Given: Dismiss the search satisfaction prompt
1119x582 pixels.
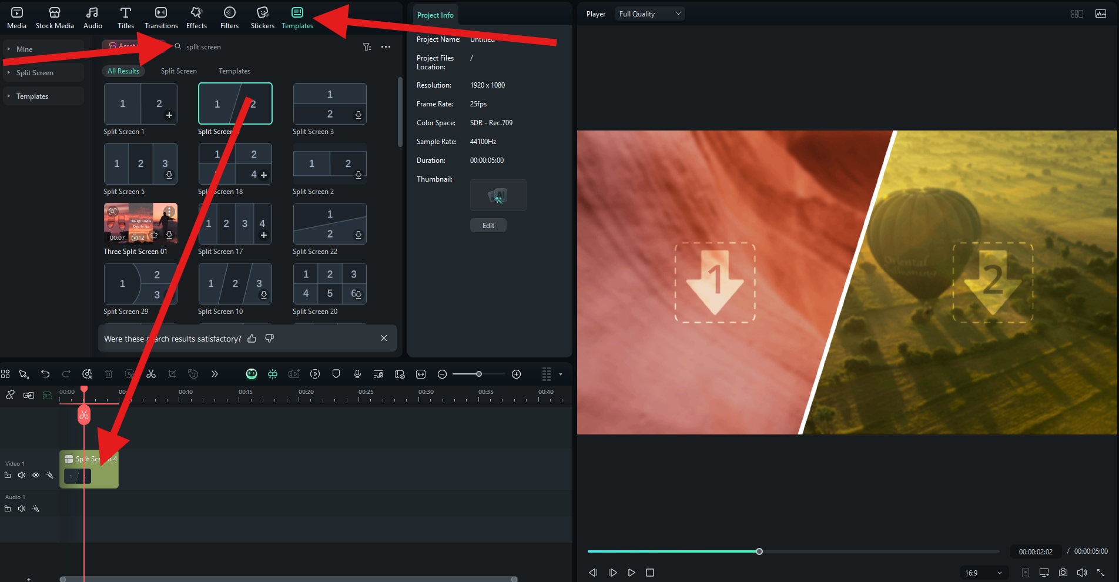Looking at the screenshot, I should [384, 338].
